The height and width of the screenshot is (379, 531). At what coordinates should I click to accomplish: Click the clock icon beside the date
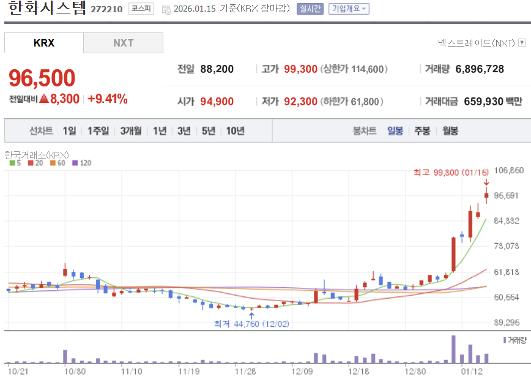point(166,10)
